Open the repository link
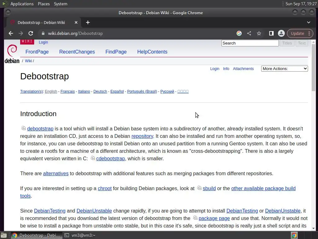Image resolution: width=318 pixels, height=239 pixels. pyautogui.click(x=142, y=136)
